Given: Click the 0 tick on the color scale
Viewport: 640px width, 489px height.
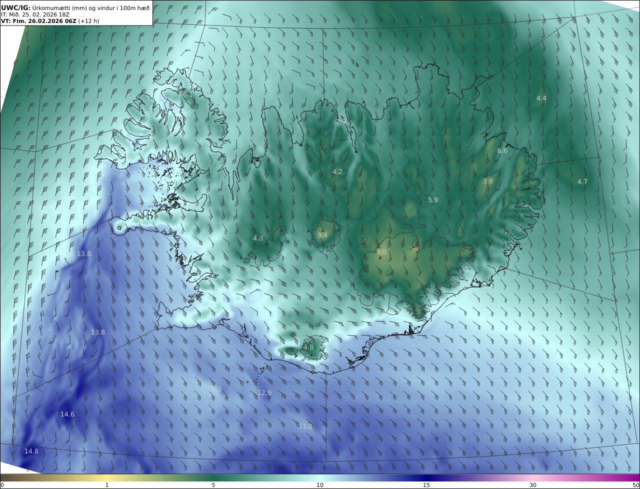Looking at the screenshot, I should 2,485.
